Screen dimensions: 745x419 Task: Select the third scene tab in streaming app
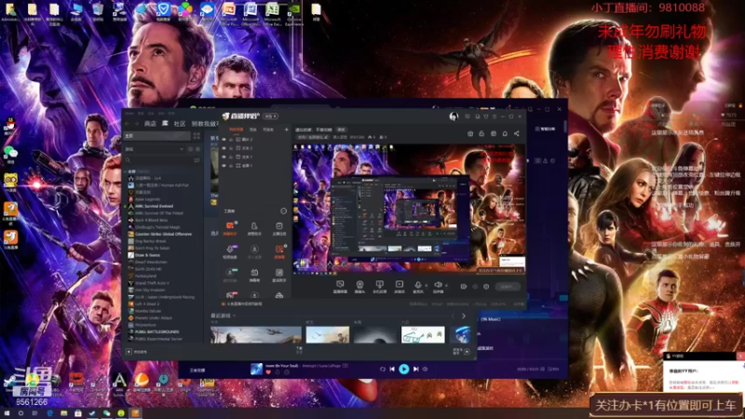tap(268, 129)
